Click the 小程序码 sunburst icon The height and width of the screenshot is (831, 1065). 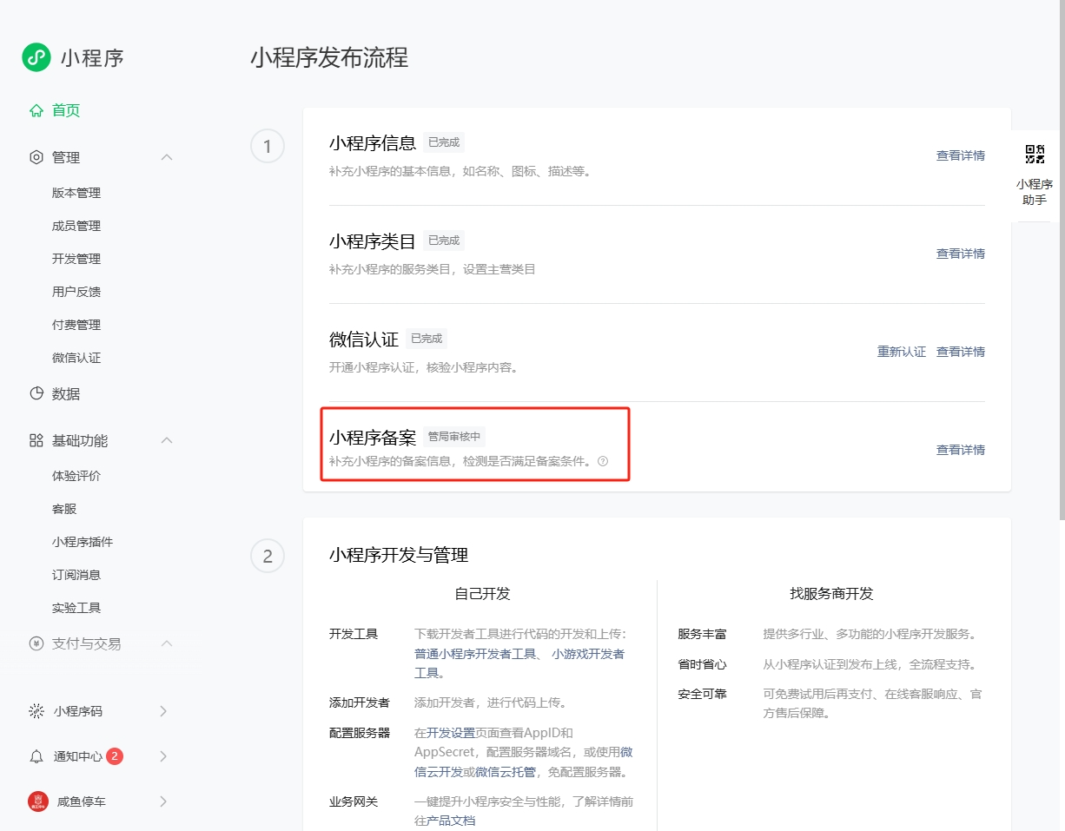tap(36, 711)
